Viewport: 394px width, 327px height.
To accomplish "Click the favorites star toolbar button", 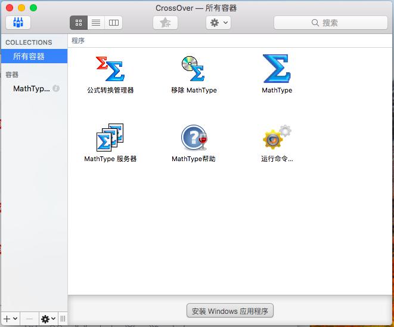I will click(x=165, y=23).
